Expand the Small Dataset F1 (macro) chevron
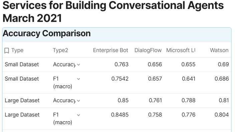This screenshot has width=235, height=132. pyautogui.click(x=78, y=79)
